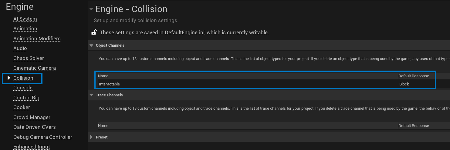Open the Data Driven CVars settings
Viewport: 450px width, 150px height.
[35, 127]
